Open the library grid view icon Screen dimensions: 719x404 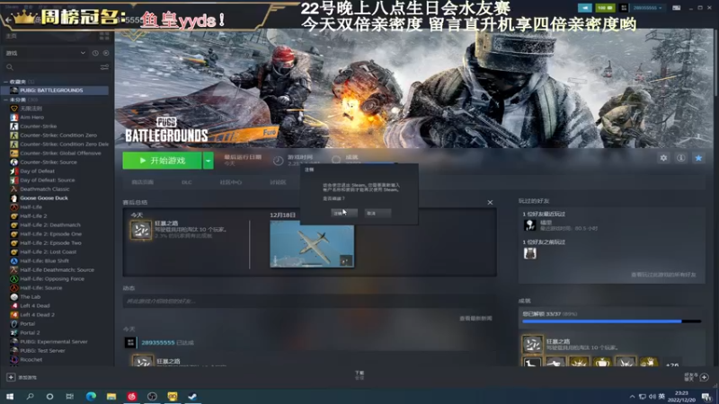pos(104,36)
